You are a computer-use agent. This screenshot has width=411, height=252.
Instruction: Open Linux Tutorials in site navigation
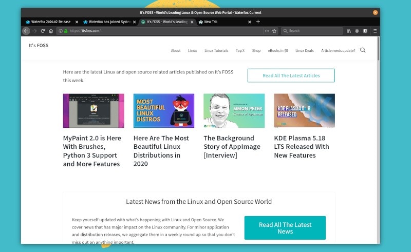(x=216, y=51)
